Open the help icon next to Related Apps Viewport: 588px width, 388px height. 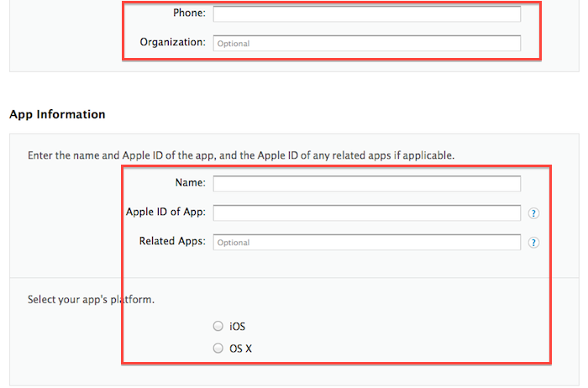pos(533,243)
